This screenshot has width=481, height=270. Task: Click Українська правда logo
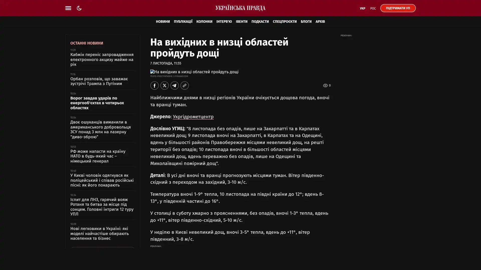(x=240, y=8)
